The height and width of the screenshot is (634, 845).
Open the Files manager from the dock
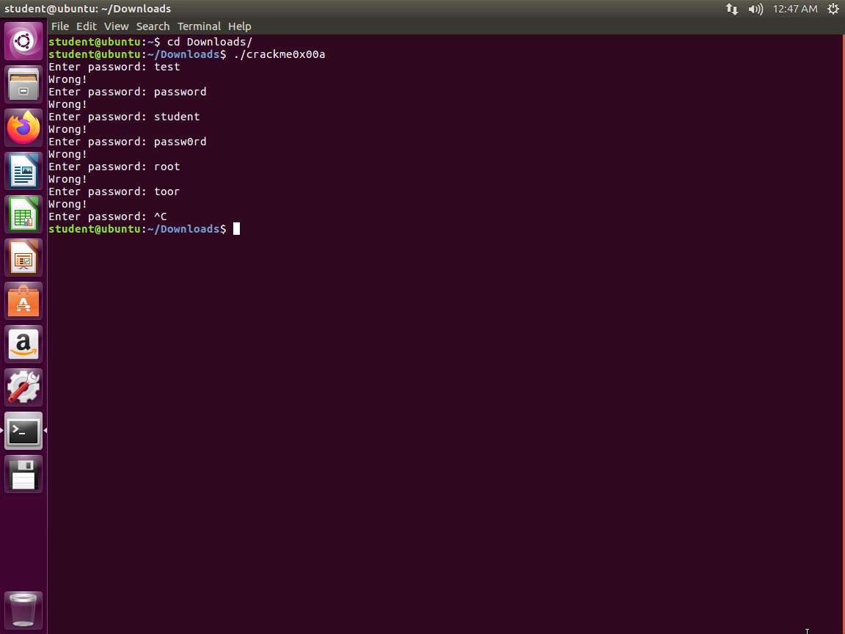(x=23, y=84)
